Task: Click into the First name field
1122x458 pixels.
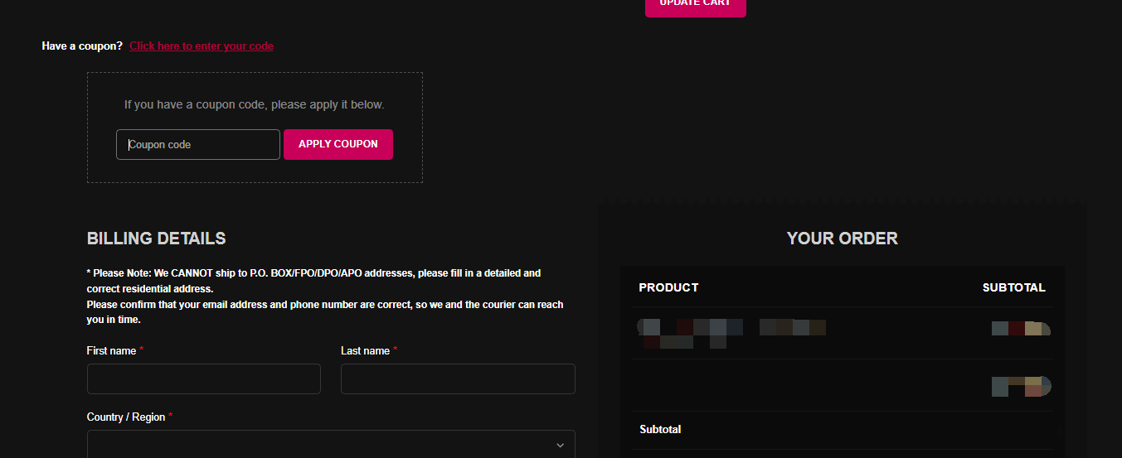Action: tap(203, 378)
